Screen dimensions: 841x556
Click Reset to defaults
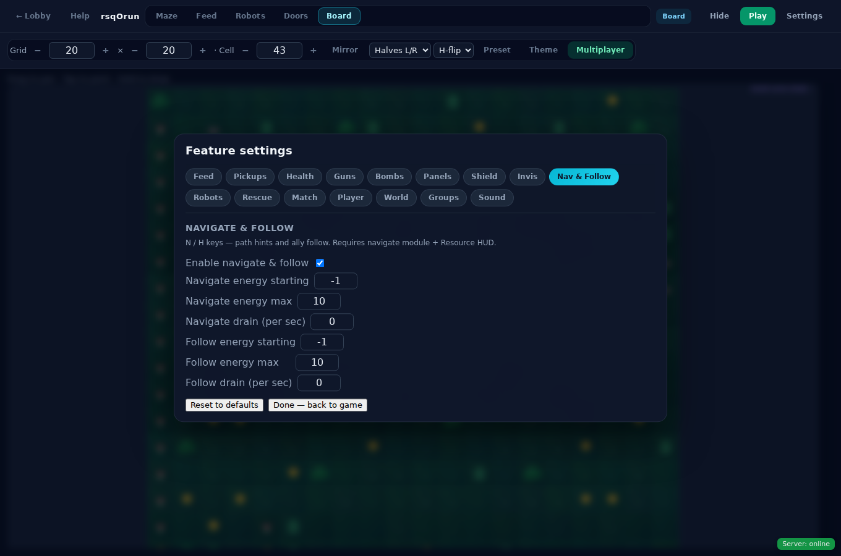pyautogui.click(x=224, y=405)
